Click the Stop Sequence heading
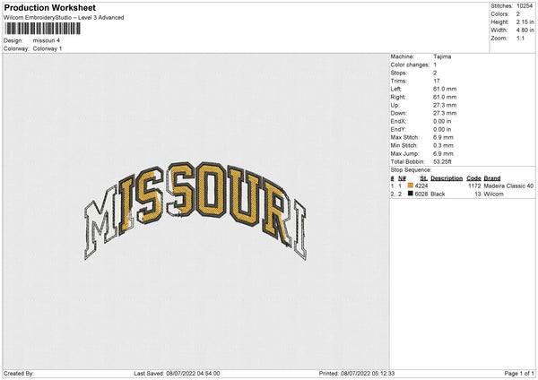Screen dimensions: 538x380 click(411, 170)
